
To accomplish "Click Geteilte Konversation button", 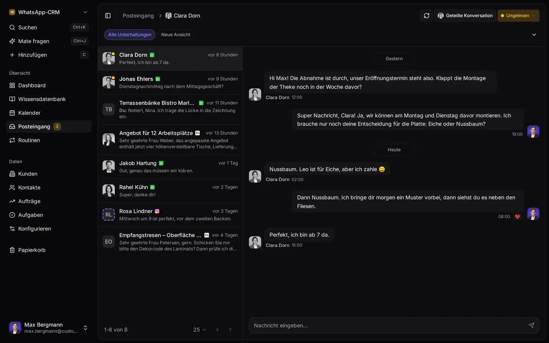I will pyautogui.click(x=465, y=16).
